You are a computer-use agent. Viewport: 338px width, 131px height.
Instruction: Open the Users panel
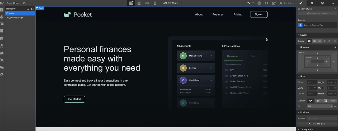pos(2,53)
